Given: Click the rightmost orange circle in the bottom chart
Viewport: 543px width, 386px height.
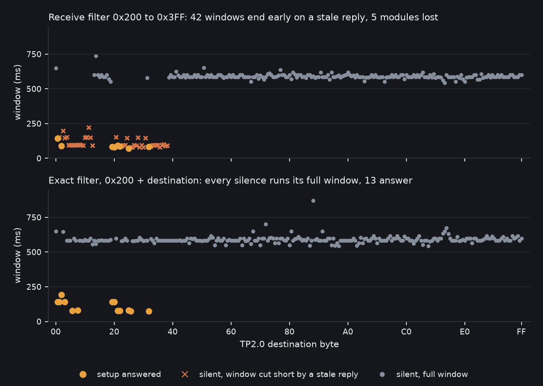Looking at the screenshot, I should (149, 311).
